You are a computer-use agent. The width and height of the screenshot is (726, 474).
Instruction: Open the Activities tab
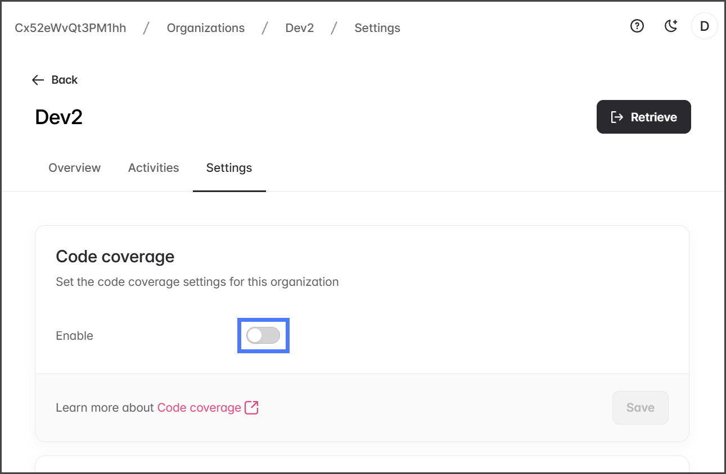coord(154,167)
